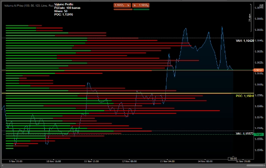This screenshot has height=168, width=266.
Task: Click the VAL: 1,15572 label
Action: [245, 134]
